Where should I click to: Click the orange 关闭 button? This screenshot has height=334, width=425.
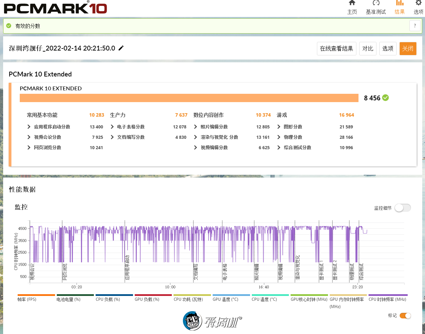408,48
